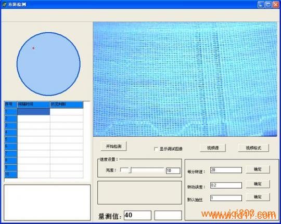This screenshot has height=224, width=281.
Task: Select row 5 header in the table
Action: pos(11,139)
